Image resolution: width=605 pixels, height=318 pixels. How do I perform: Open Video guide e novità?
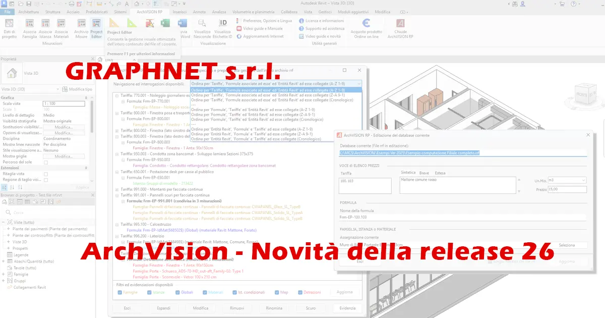pyautogui.click(x=319, y=36)
